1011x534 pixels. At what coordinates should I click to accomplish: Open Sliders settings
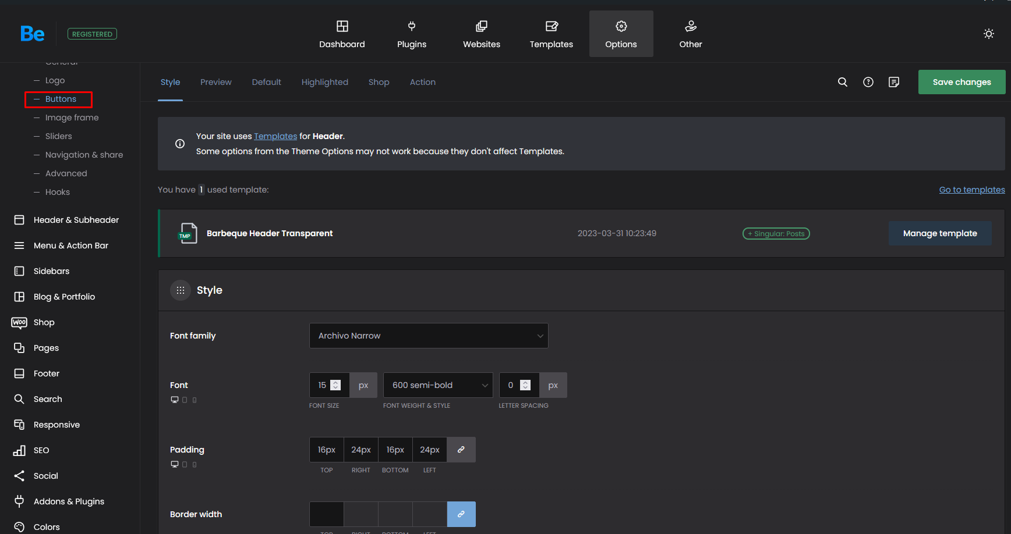(59, 136)
